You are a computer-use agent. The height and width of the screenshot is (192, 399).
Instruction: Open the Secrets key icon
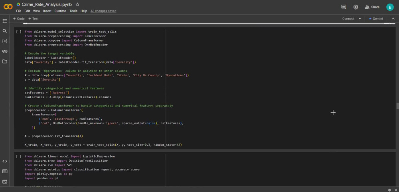4,51
